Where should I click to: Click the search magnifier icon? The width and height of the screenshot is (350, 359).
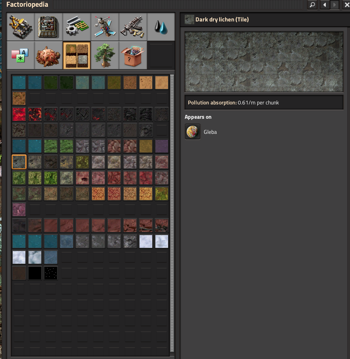[x=312, y=5]
